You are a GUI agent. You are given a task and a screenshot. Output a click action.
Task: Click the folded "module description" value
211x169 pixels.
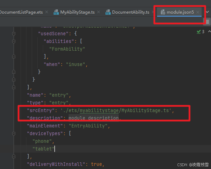click(x=94, y=118)
